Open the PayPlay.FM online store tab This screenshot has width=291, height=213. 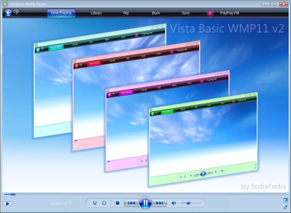pos(229,13)
